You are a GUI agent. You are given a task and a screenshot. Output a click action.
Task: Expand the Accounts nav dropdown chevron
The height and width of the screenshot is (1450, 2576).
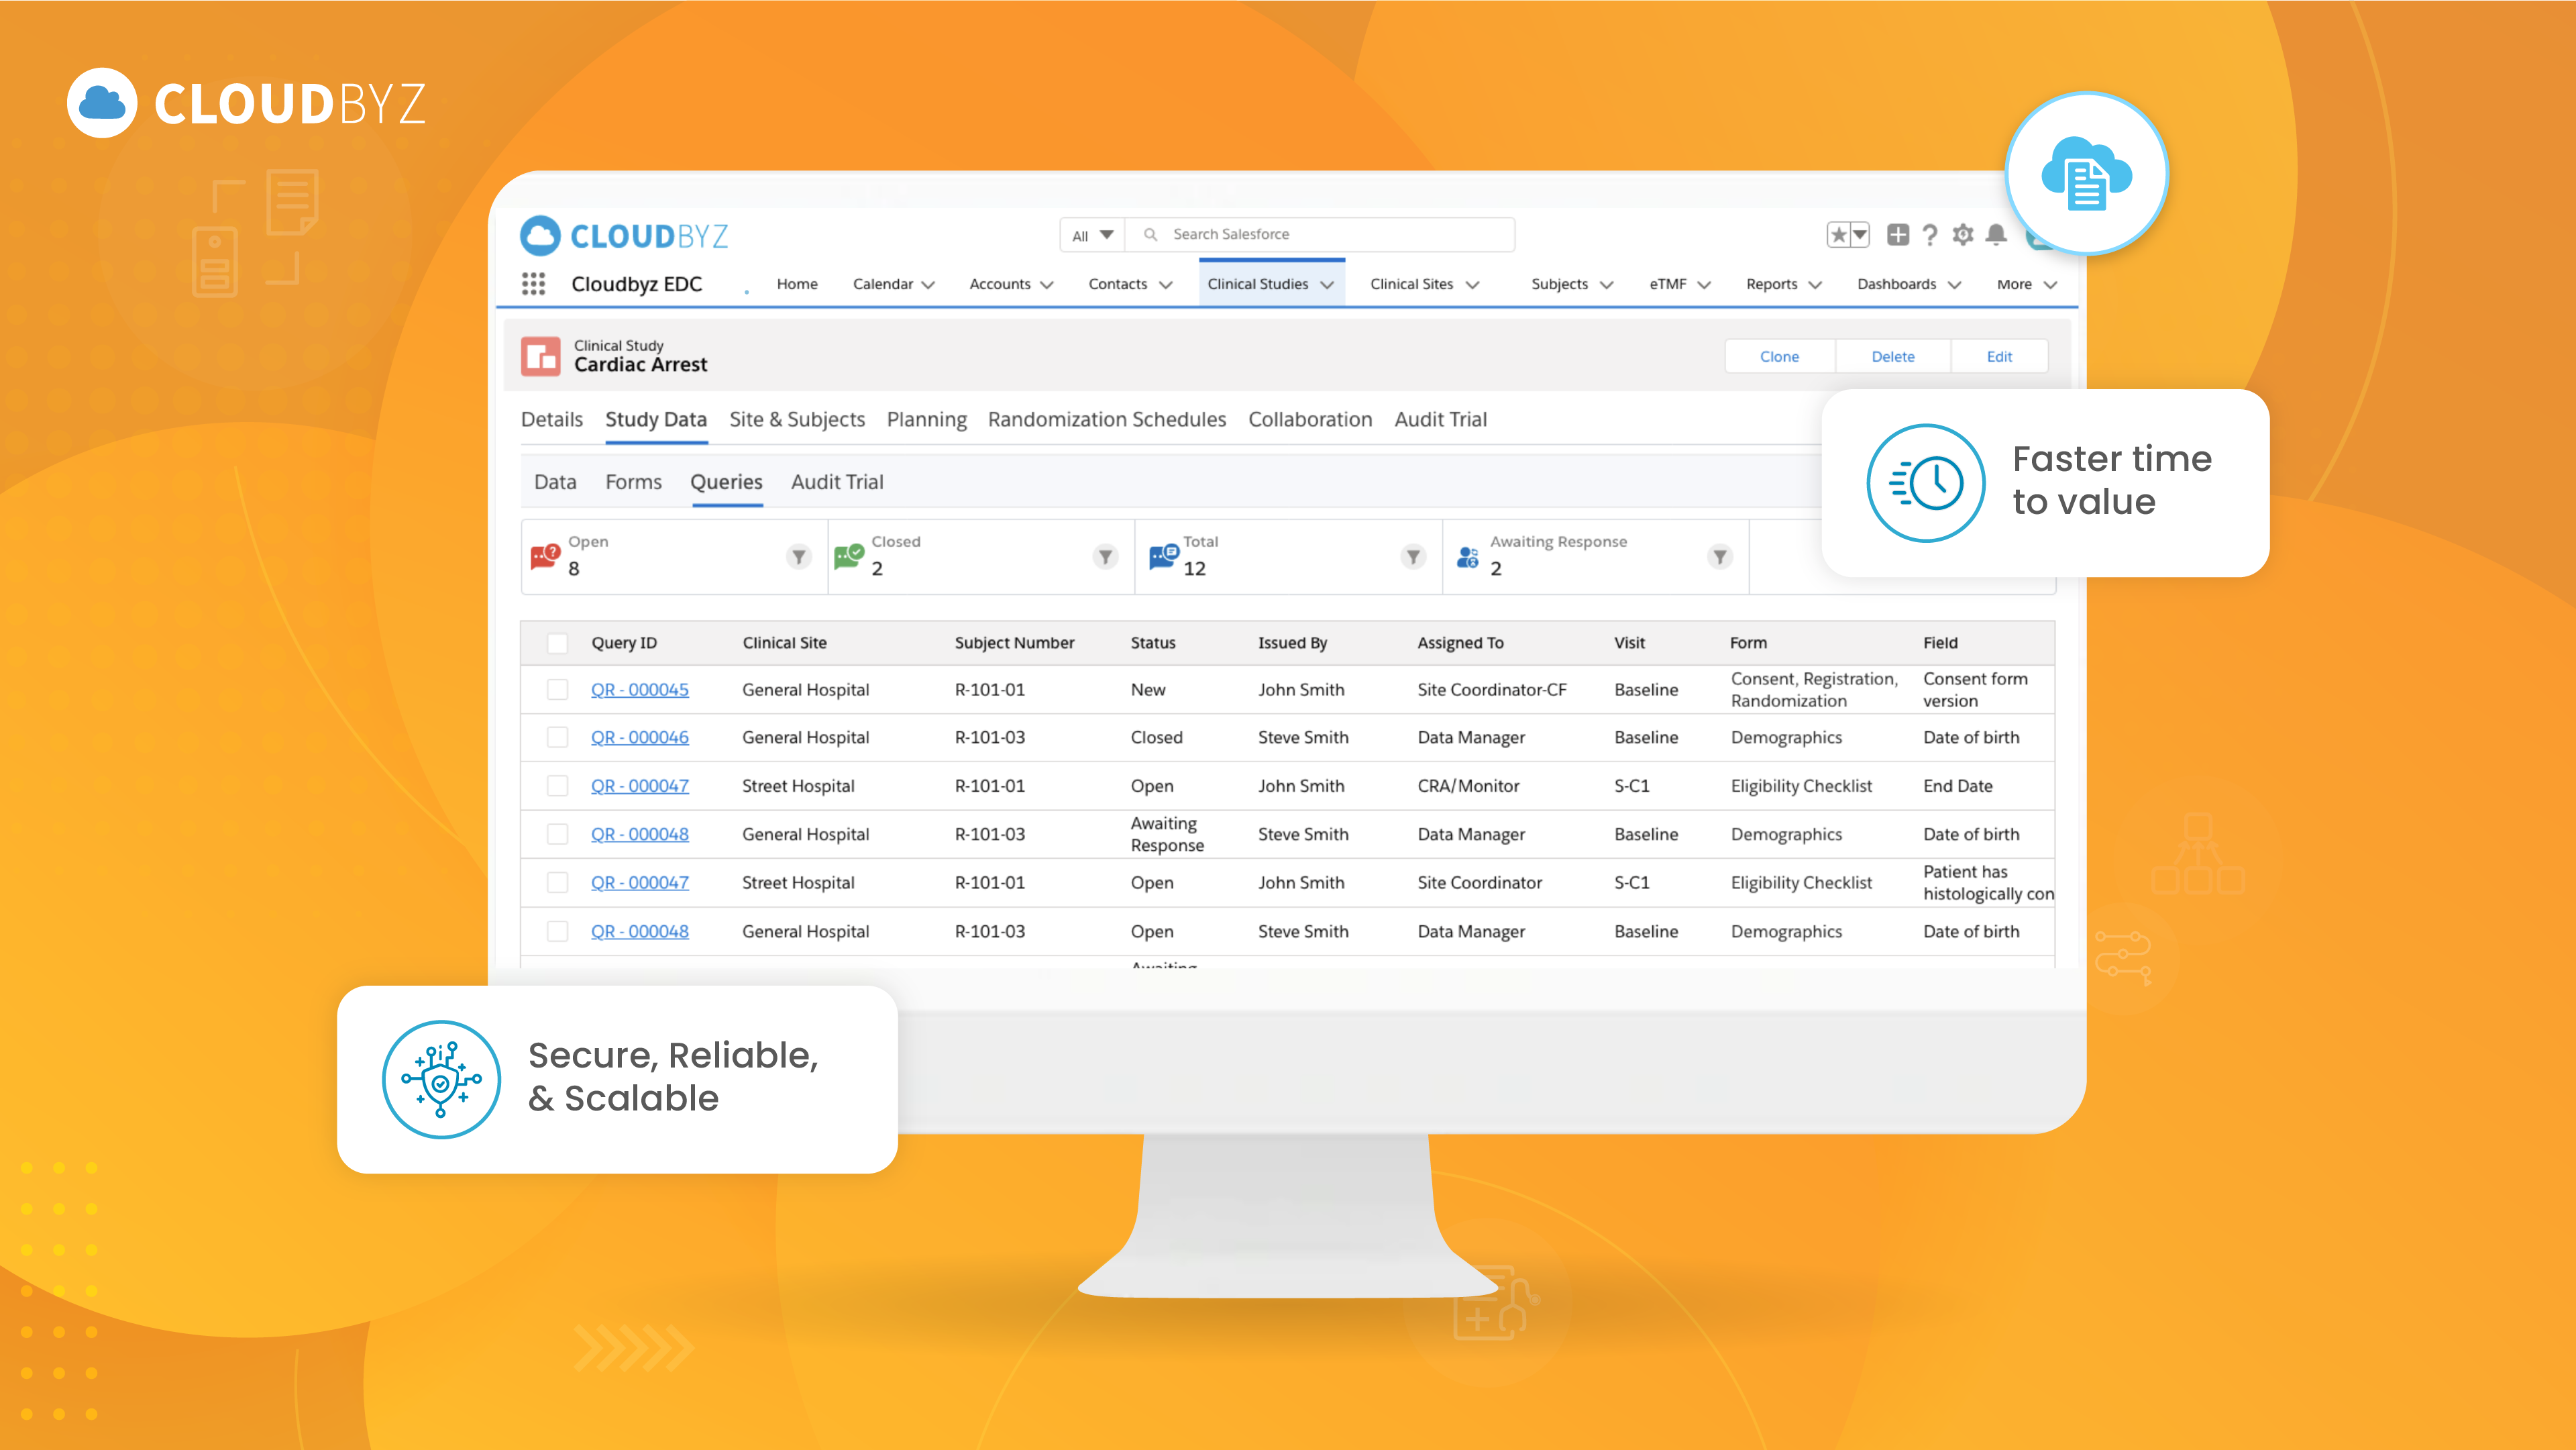1047,285
